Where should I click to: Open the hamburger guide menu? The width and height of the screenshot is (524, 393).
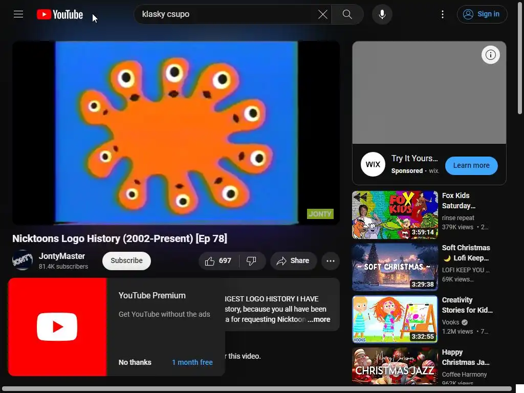(18, 14)
